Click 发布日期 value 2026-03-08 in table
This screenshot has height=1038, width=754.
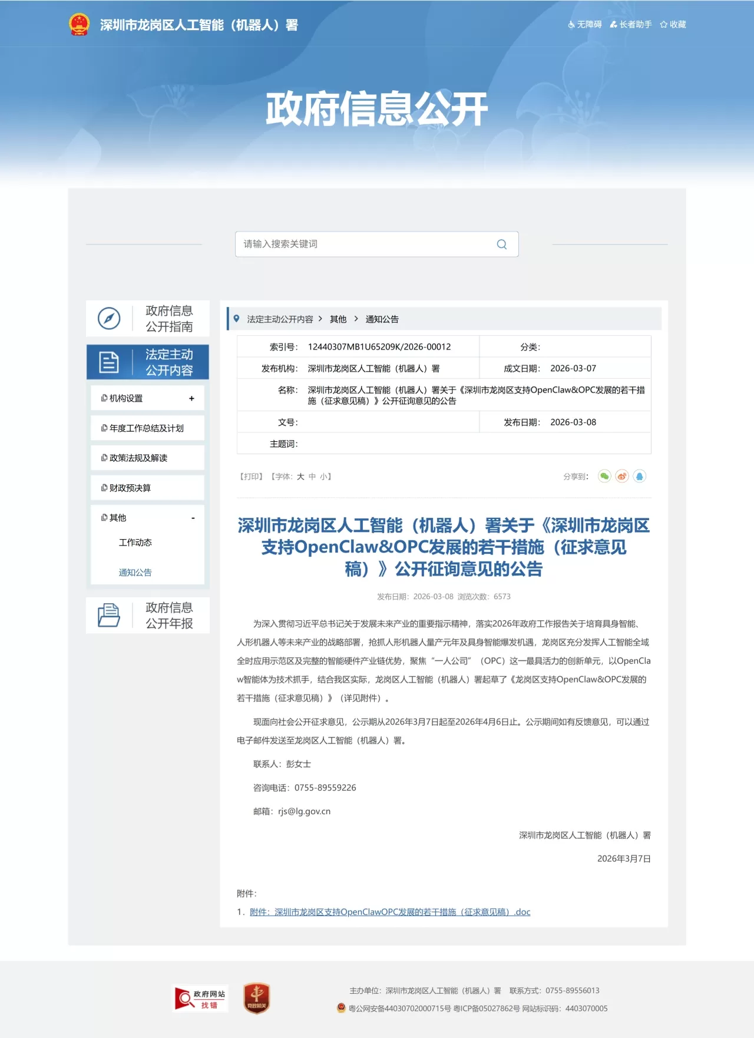click(x=573, y=422)
